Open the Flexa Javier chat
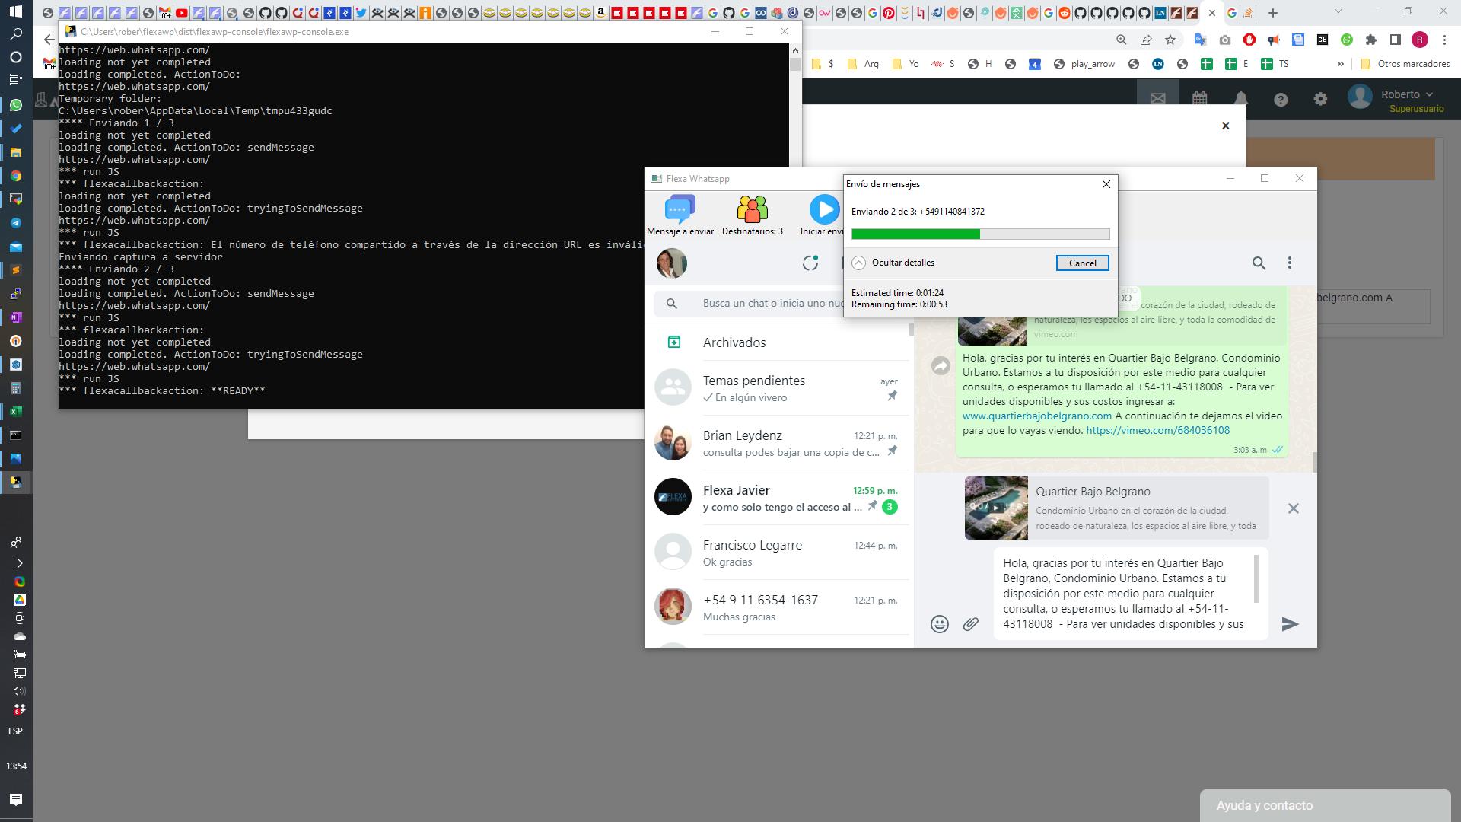The width and height of the screenshot is (1461, 822). coord(779,498)
